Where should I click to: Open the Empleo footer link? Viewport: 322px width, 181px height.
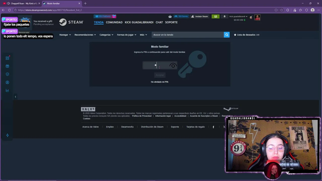tap(110, 127)
